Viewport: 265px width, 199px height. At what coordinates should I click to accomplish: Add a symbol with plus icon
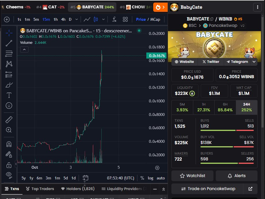[x=7, y=19]
